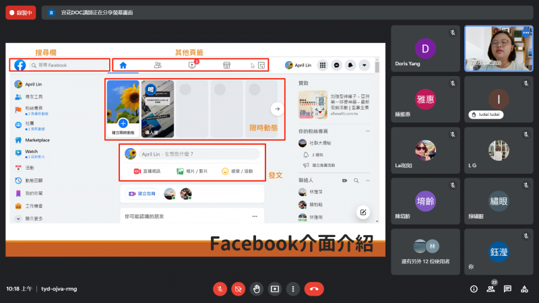Expand the Facebook account dropdown arrow
539x303 pixels.
click(x=364, y=65)
